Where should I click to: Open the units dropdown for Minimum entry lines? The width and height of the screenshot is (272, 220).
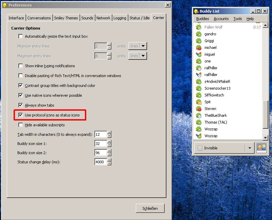143,46
